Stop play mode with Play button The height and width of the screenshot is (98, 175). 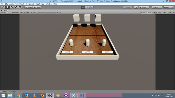tap(83, 7)
